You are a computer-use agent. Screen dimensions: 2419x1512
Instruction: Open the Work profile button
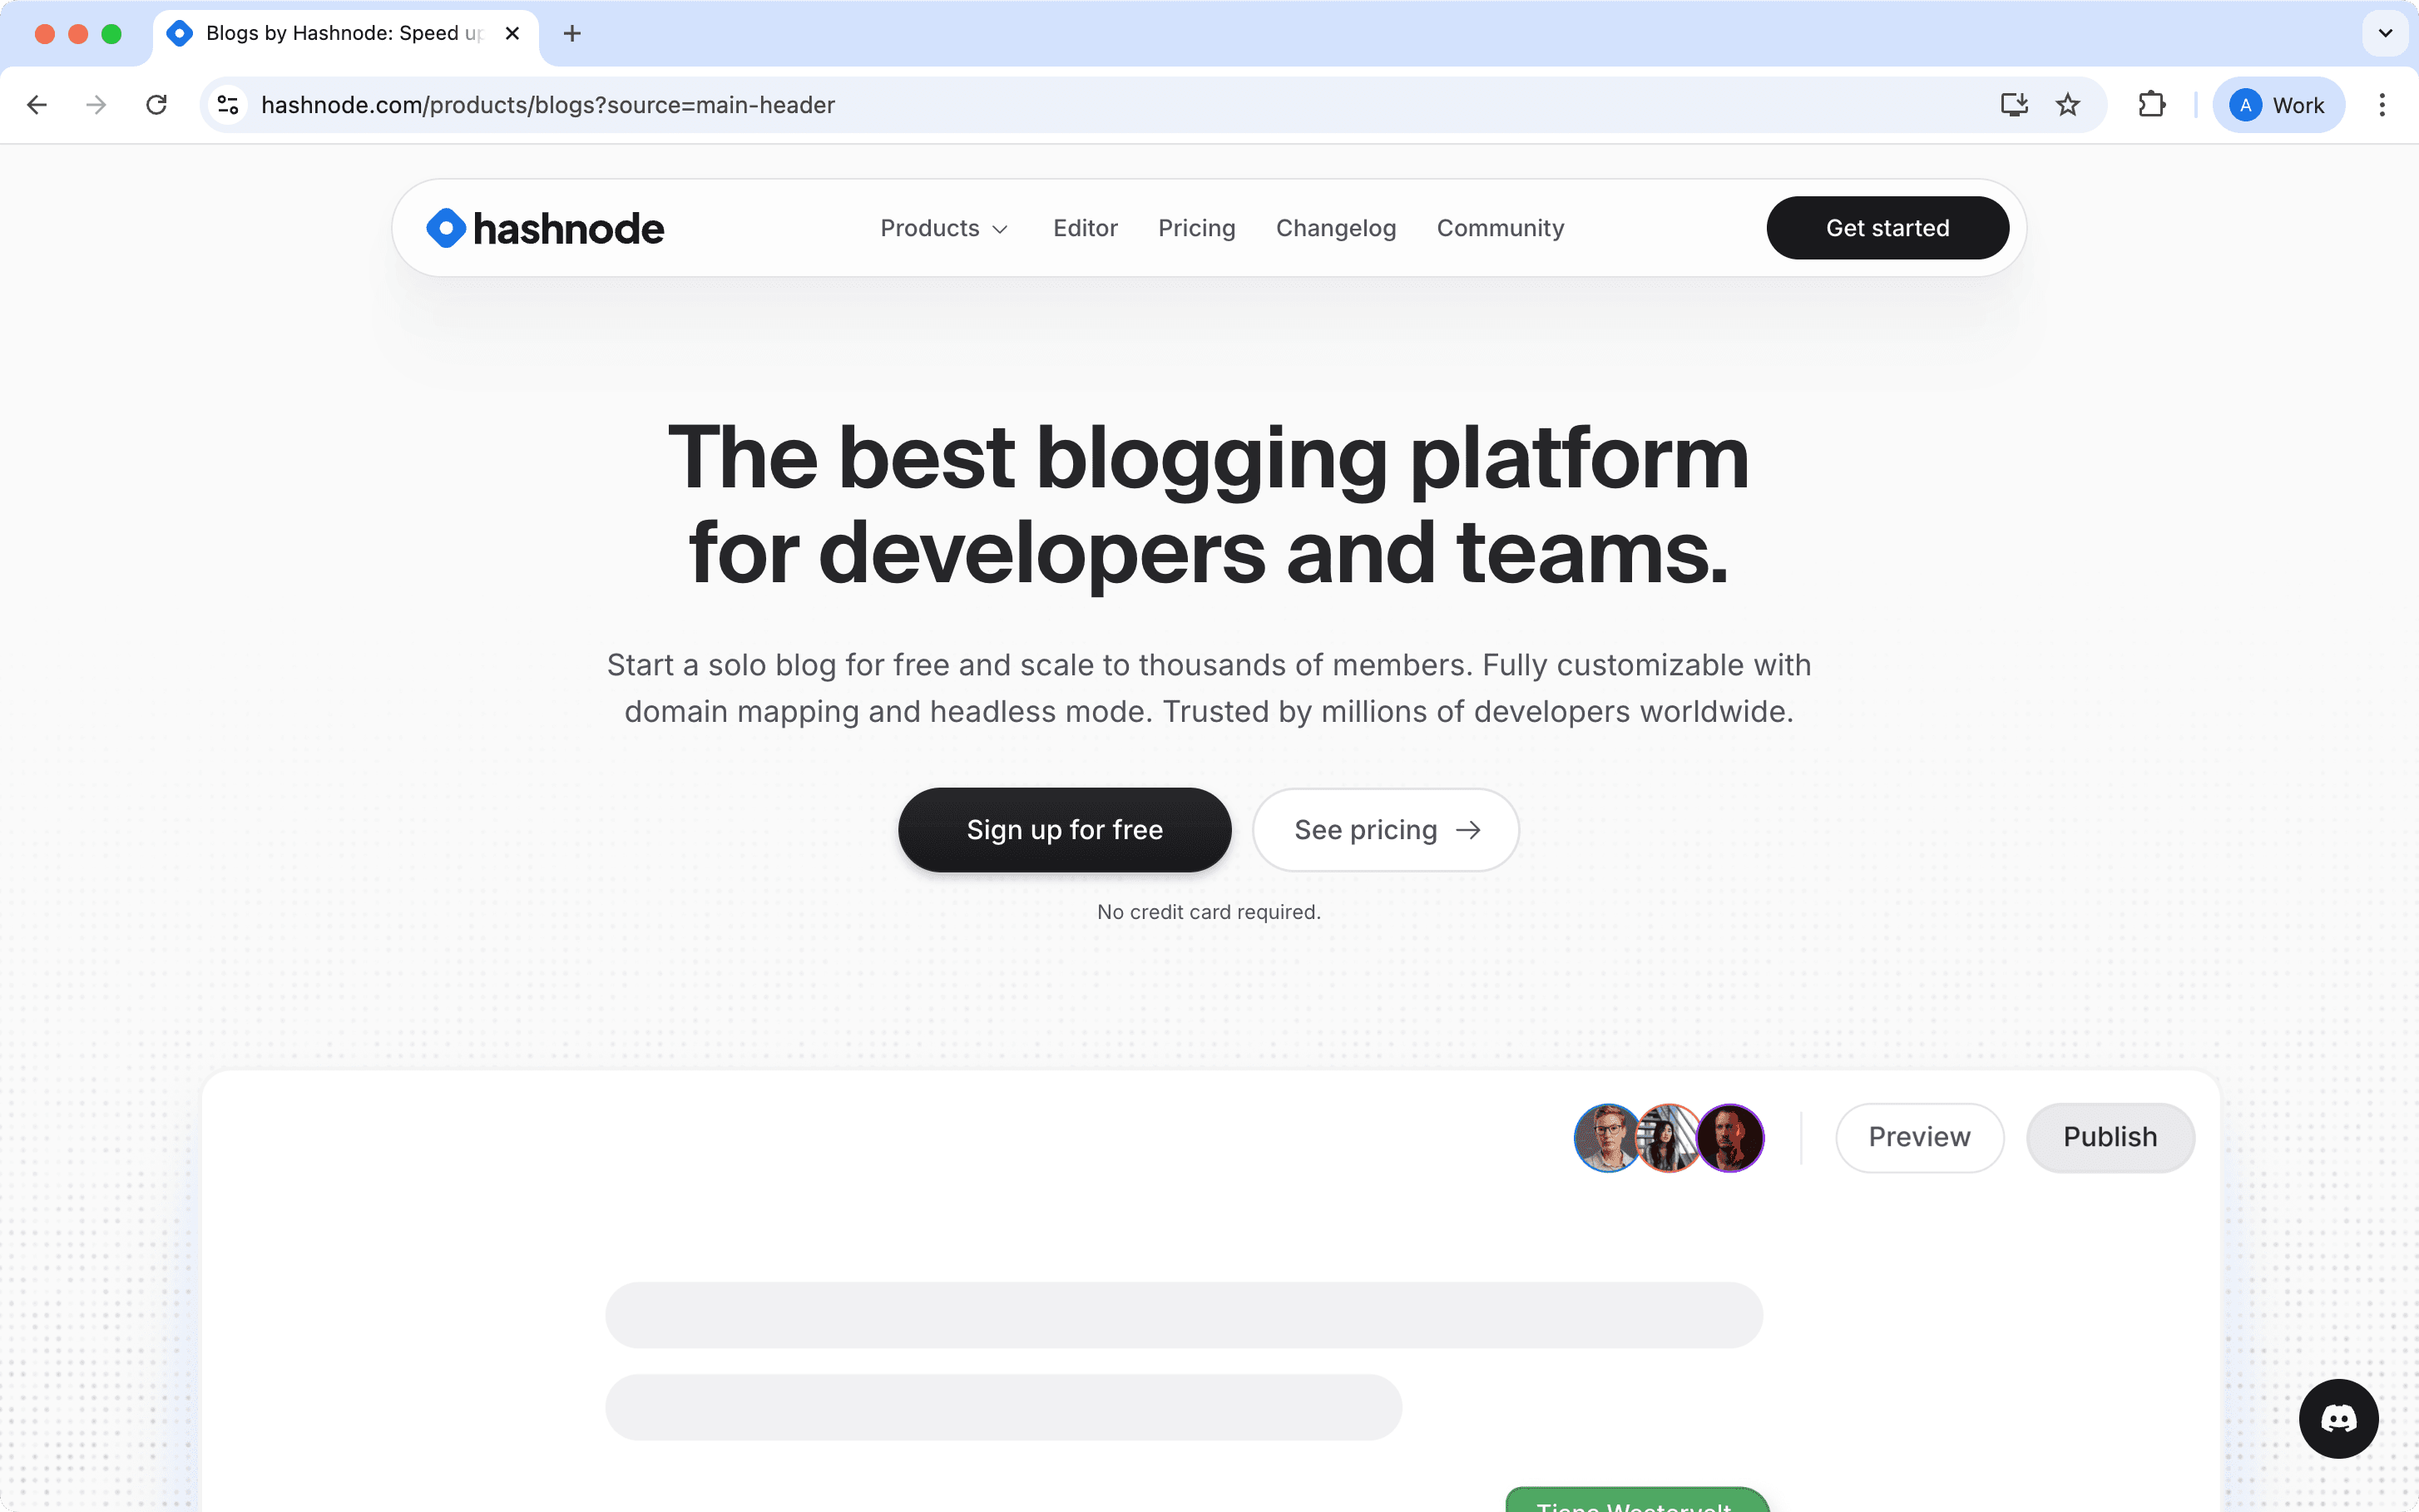click(2278, 105)
